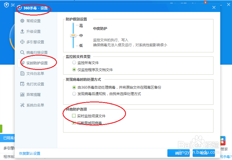Image resolution: width=232 pixels, height=160 pixels.
Task: Click the 360 shield logo in dialog title
Action: pyautogui.click(x=19, y=8)
